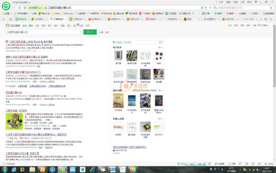Click the green search submit button
Image resolution: width=276 pixels, height=173 pixels.
90,32
